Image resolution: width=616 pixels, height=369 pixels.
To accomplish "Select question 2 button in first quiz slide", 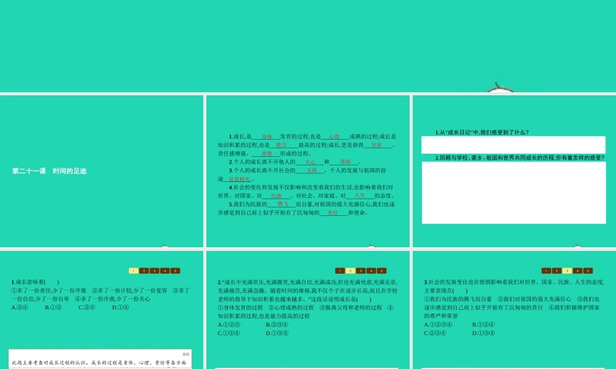I will click(x=144, y=271).
